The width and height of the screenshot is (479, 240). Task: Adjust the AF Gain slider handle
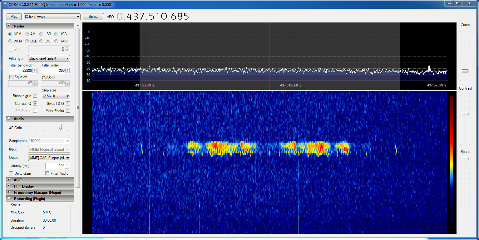pos(60,126)
